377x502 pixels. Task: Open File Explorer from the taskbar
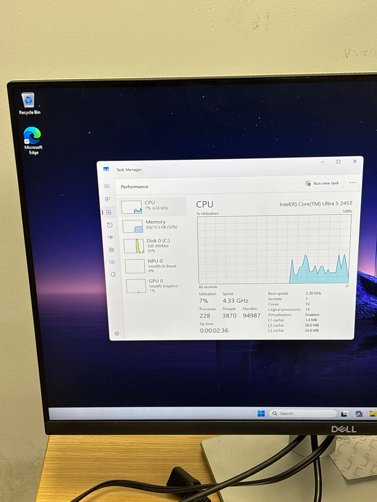pyautogui.click(x=373, y=414)
